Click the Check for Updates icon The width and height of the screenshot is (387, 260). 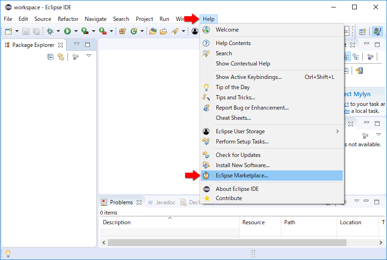(x=206, y=155)
